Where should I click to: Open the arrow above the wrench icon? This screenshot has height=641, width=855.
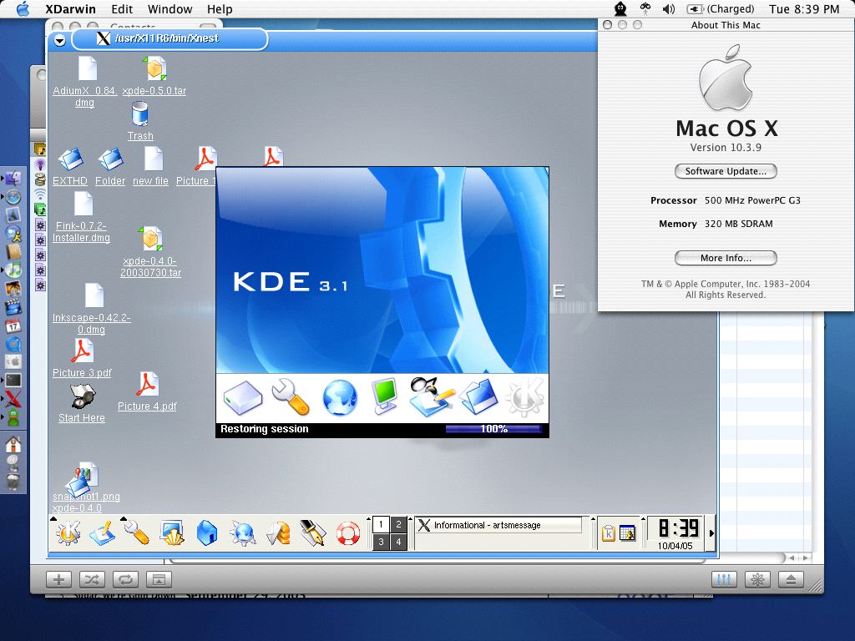124,519
